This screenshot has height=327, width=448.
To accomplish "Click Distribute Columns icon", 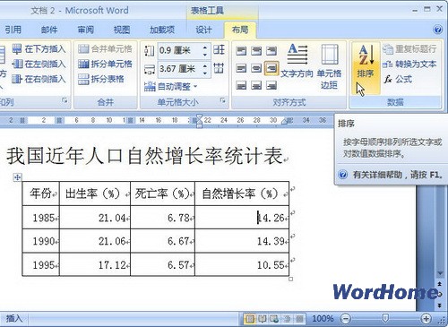I will pos(219,68).
